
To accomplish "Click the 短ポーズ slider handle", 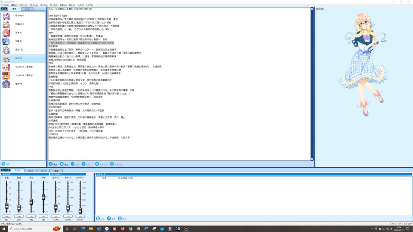I will tap(55, 207).
